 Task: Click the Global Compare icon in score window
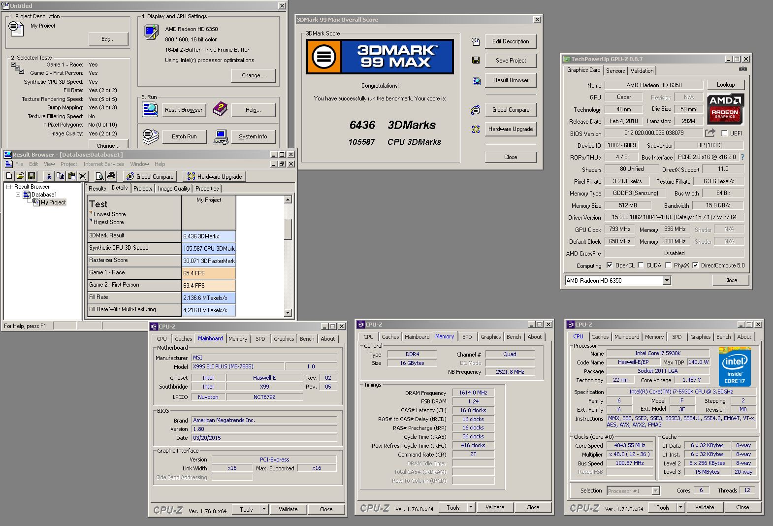476,110
